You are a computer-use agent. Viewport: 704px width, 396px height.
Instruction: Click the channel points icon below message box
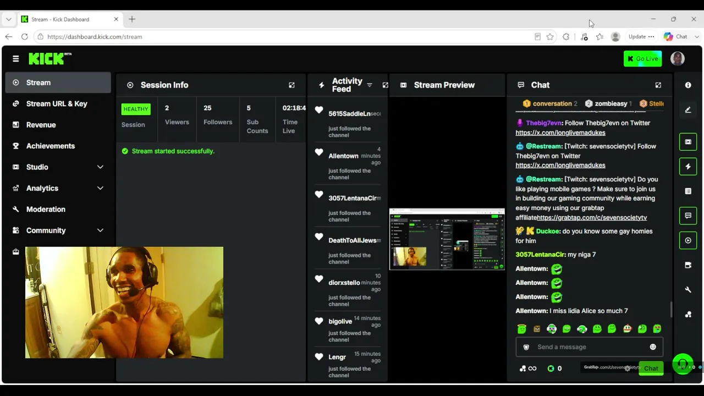[523, 369]
